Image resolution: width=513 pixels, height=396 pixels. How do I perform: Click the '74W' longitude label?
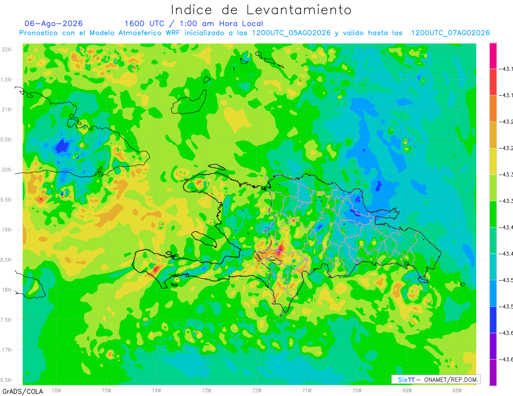pos(156,390)
